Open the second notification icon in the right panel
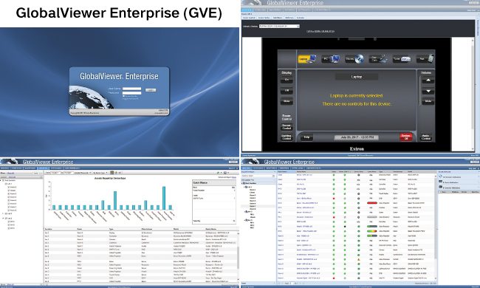This screenshot has width=480, height=288. tap(441, 182)
